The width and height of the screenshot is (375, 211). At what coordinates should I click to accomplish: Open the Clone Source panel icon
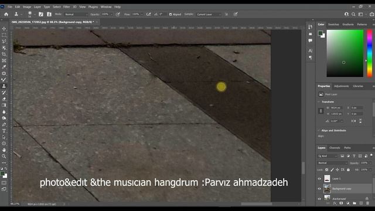click(x=49, y=14)
